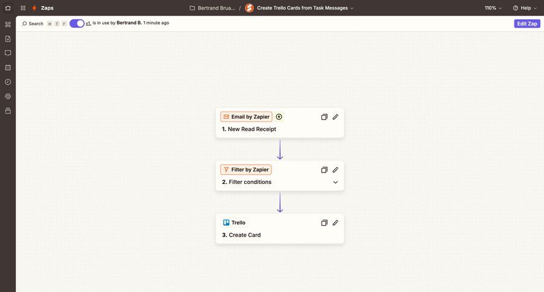
Task: Click the Edit Zap button
Action: [x=527, y=24]
